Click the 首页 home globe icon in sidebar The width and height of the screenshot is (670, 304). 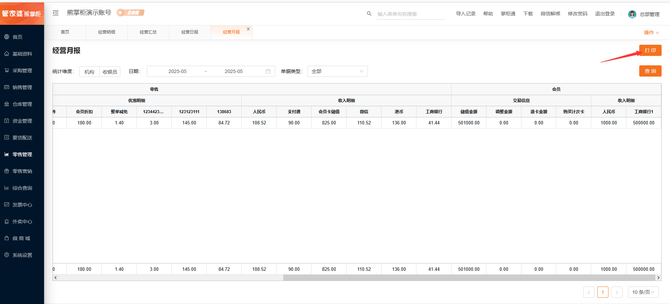[7, 37]
